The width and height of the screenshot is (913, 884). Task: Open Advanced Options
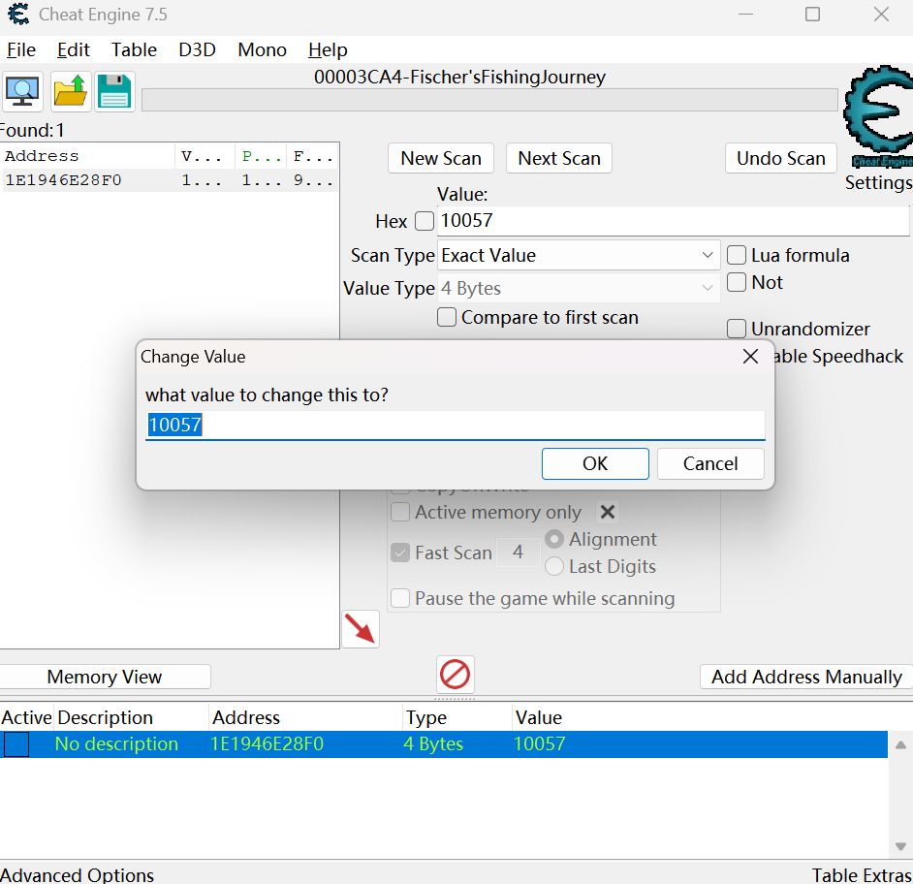[77, 874]
